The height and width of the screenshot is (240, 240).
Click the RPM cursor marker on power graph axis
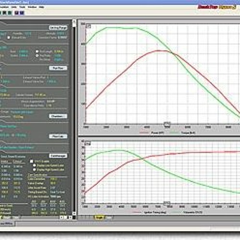pyautogui.click(x=167, y=123)
